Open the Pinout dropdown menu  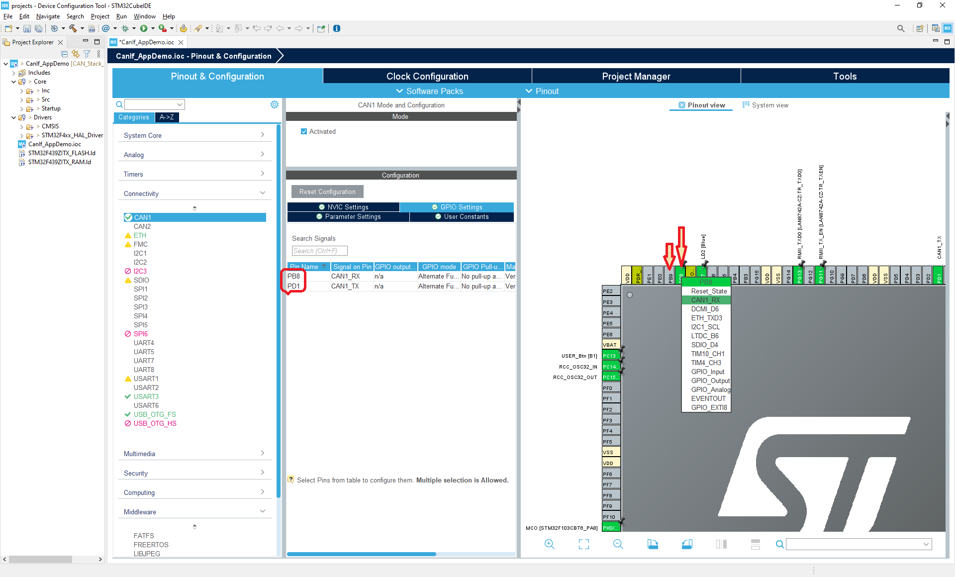542,91
